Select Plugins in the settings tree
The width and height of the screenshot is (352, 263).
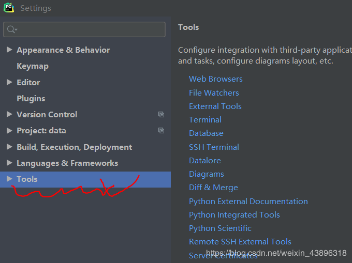tap(31, 98)
